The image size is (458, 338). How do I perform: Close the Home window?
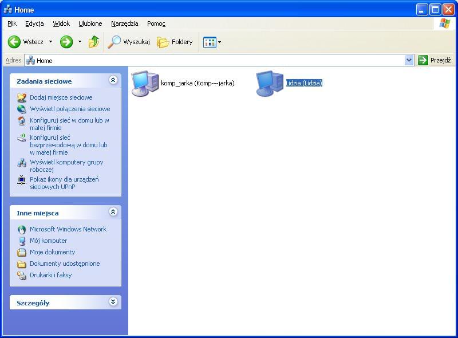pos(448,10)
